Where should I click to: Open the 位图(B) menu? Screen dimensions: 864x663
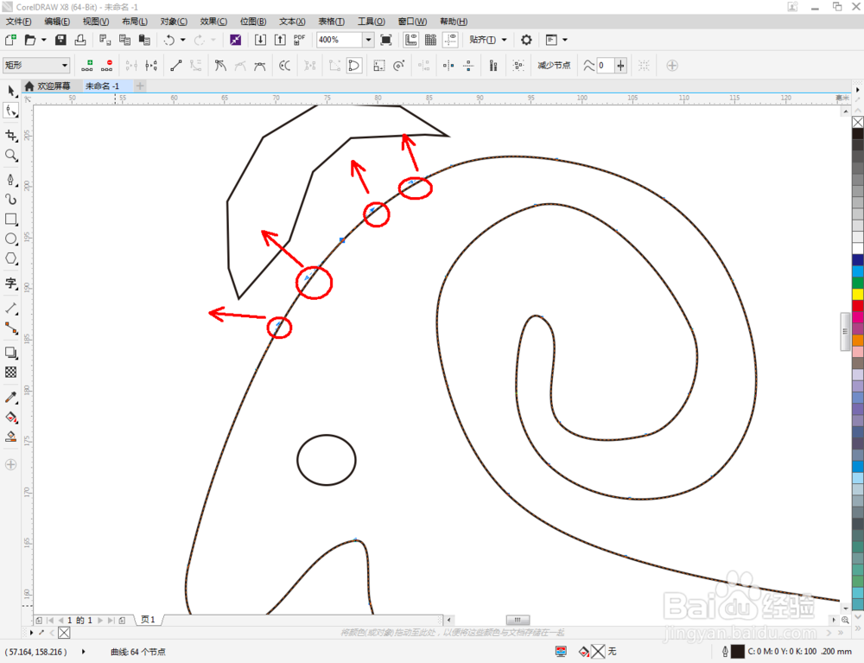[x=253, y=22]
